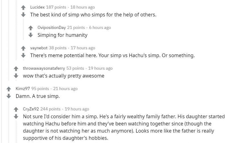Open OvipositionDay's user profile
The height and width of the screenshot is (143, 227).
(52, 27)
